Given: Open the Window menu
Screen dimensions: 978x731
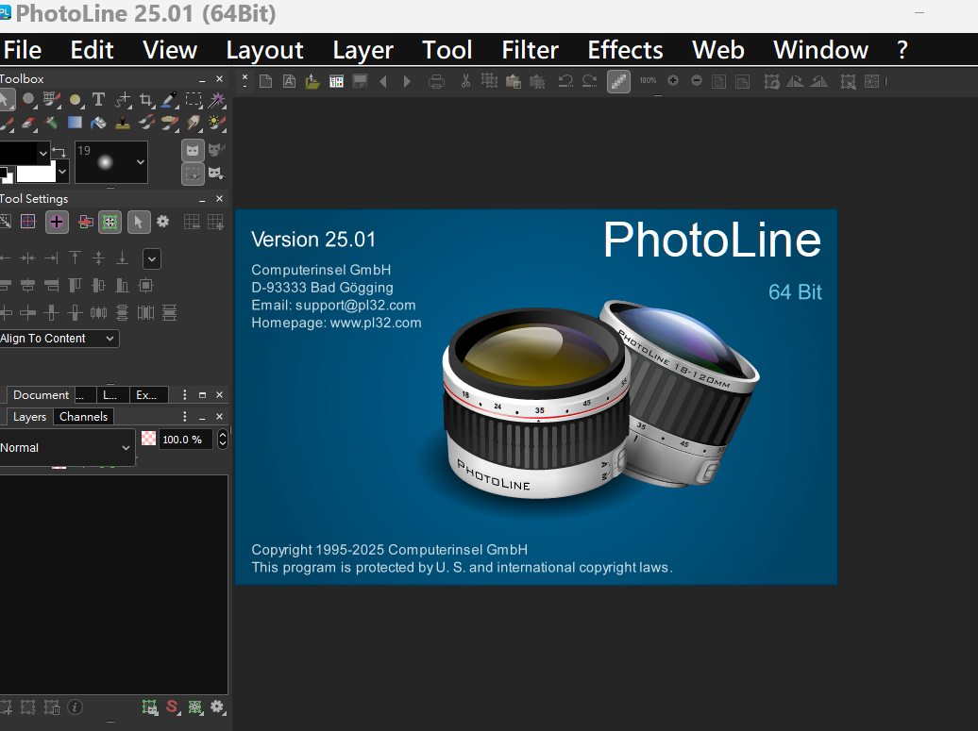Looking at the screenshot, I should pos(821,50).
